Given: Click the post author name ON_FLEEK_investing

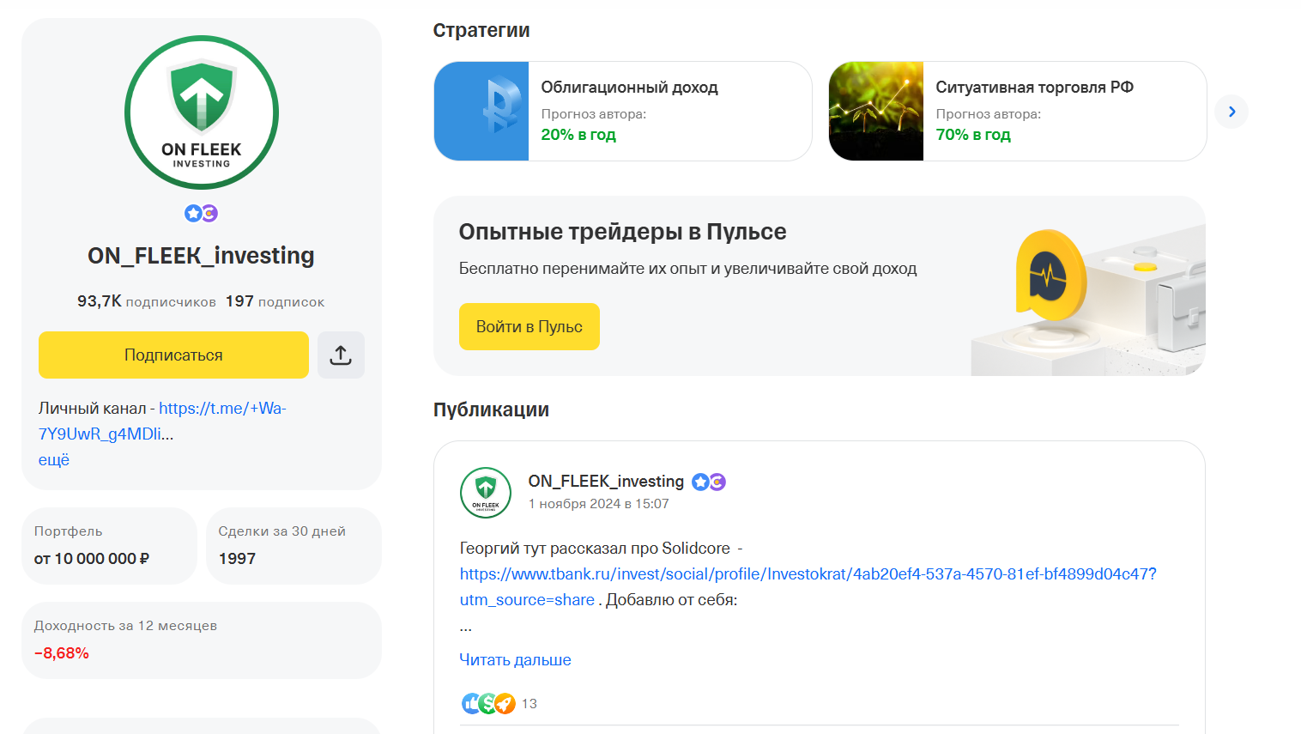Looking at the screenshot, I should click(606, 481).
